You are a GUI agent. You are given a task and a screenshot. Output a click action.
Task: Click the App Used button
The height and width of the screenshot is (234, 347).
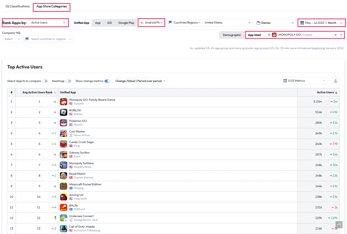click(254, 35)
